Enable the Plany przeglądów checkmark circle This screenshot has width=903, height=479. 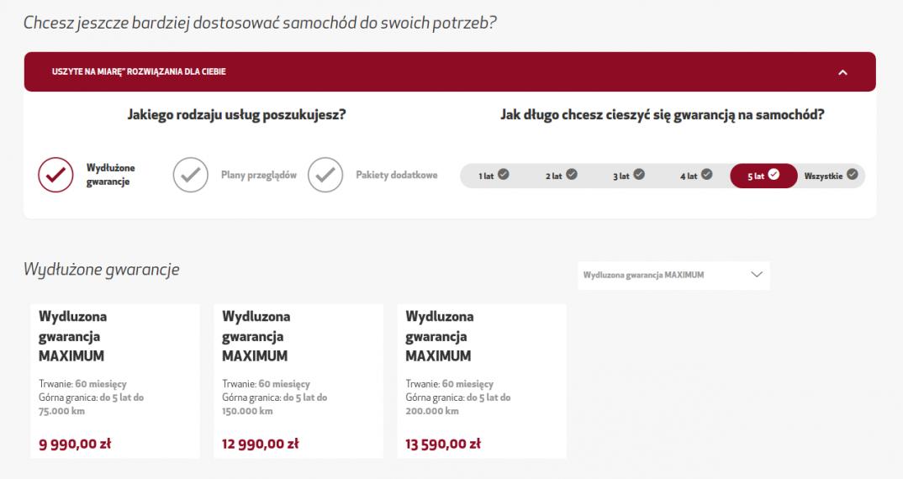pyautogui.click(x=190, y=175)
